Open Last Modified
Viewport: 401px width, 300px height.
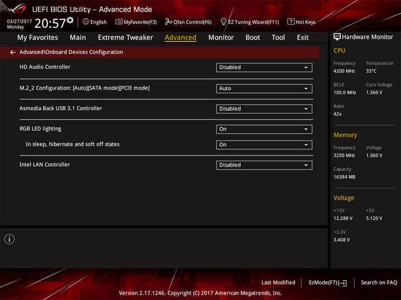tap(278, 283)
